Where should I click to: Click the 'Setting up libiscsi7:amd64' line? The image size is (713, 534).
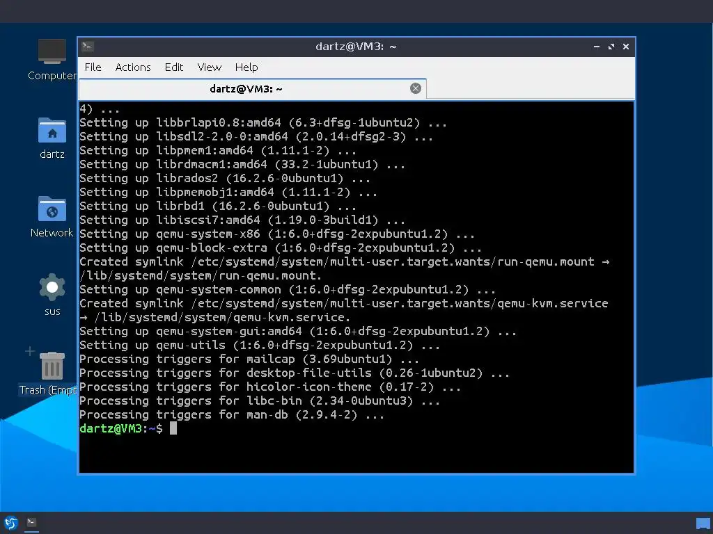(242, 220)
